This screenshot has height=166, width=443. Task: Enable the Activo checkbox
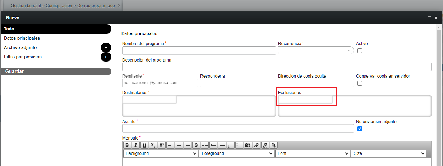tap(360, 51)
